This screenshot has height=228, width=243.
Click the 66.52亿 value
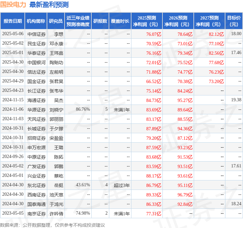coord(154,81)
